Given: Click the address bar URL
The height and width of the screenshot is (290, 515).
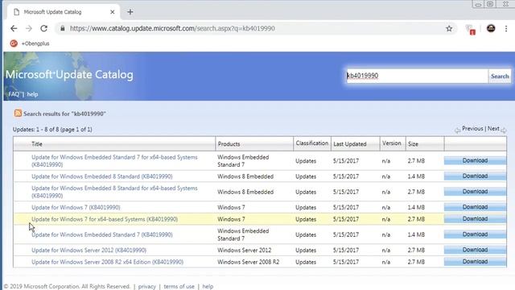Looking at the screenshot, I should pos(172,29).
